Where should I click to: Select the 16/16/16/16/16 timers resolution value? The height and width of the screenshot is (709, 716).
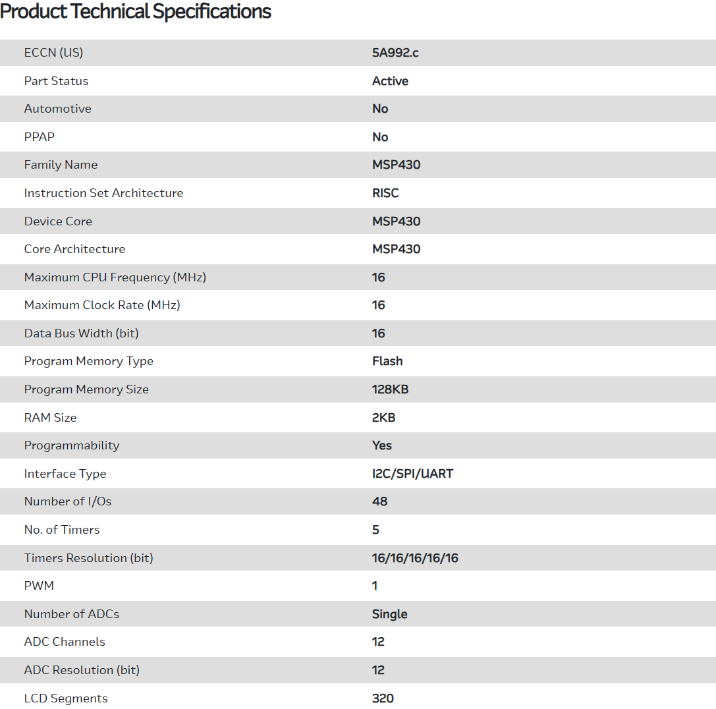point(415,558)
